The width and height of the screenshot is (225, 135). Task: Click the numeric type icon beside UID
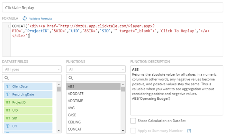(x=7, y=110)
